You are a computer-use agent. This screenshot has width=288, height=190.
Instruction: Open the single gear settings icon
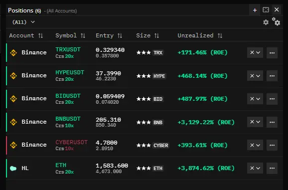point(266,22)
